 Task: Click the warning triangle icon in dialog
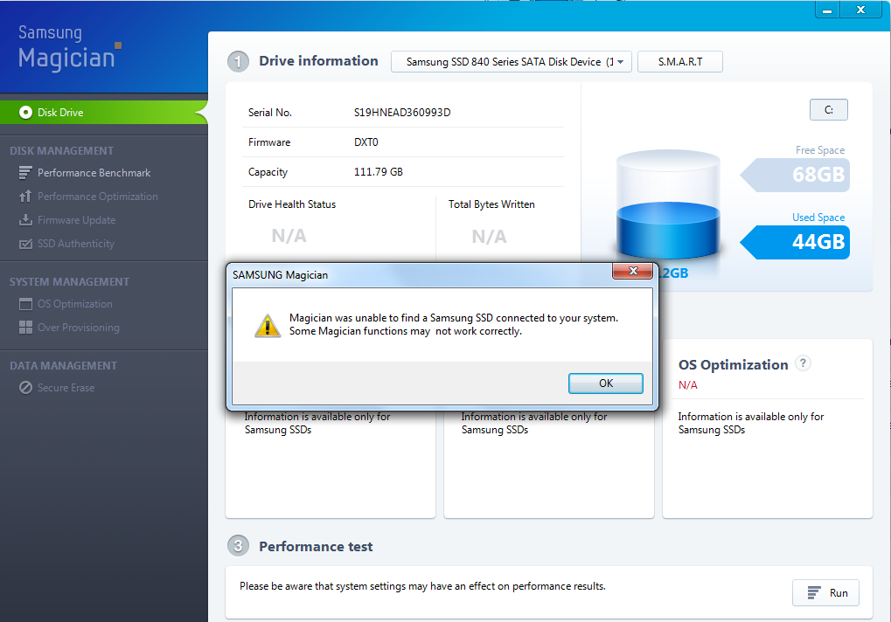pyautogui.click(x=267, y=326)
